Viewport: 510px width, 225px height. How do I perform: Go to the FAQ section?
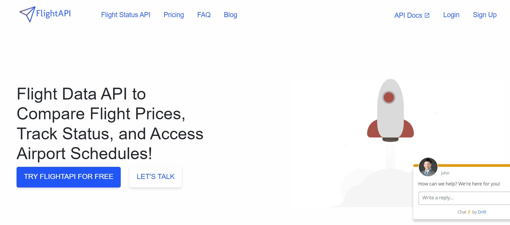tap(204, 15)
